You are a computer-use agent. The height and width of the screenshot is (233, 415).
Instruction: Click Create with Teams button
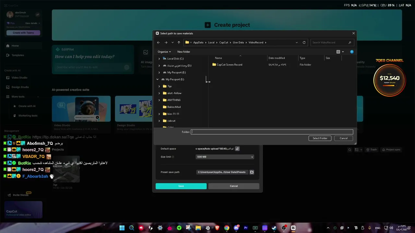click(x=23, y=33)
